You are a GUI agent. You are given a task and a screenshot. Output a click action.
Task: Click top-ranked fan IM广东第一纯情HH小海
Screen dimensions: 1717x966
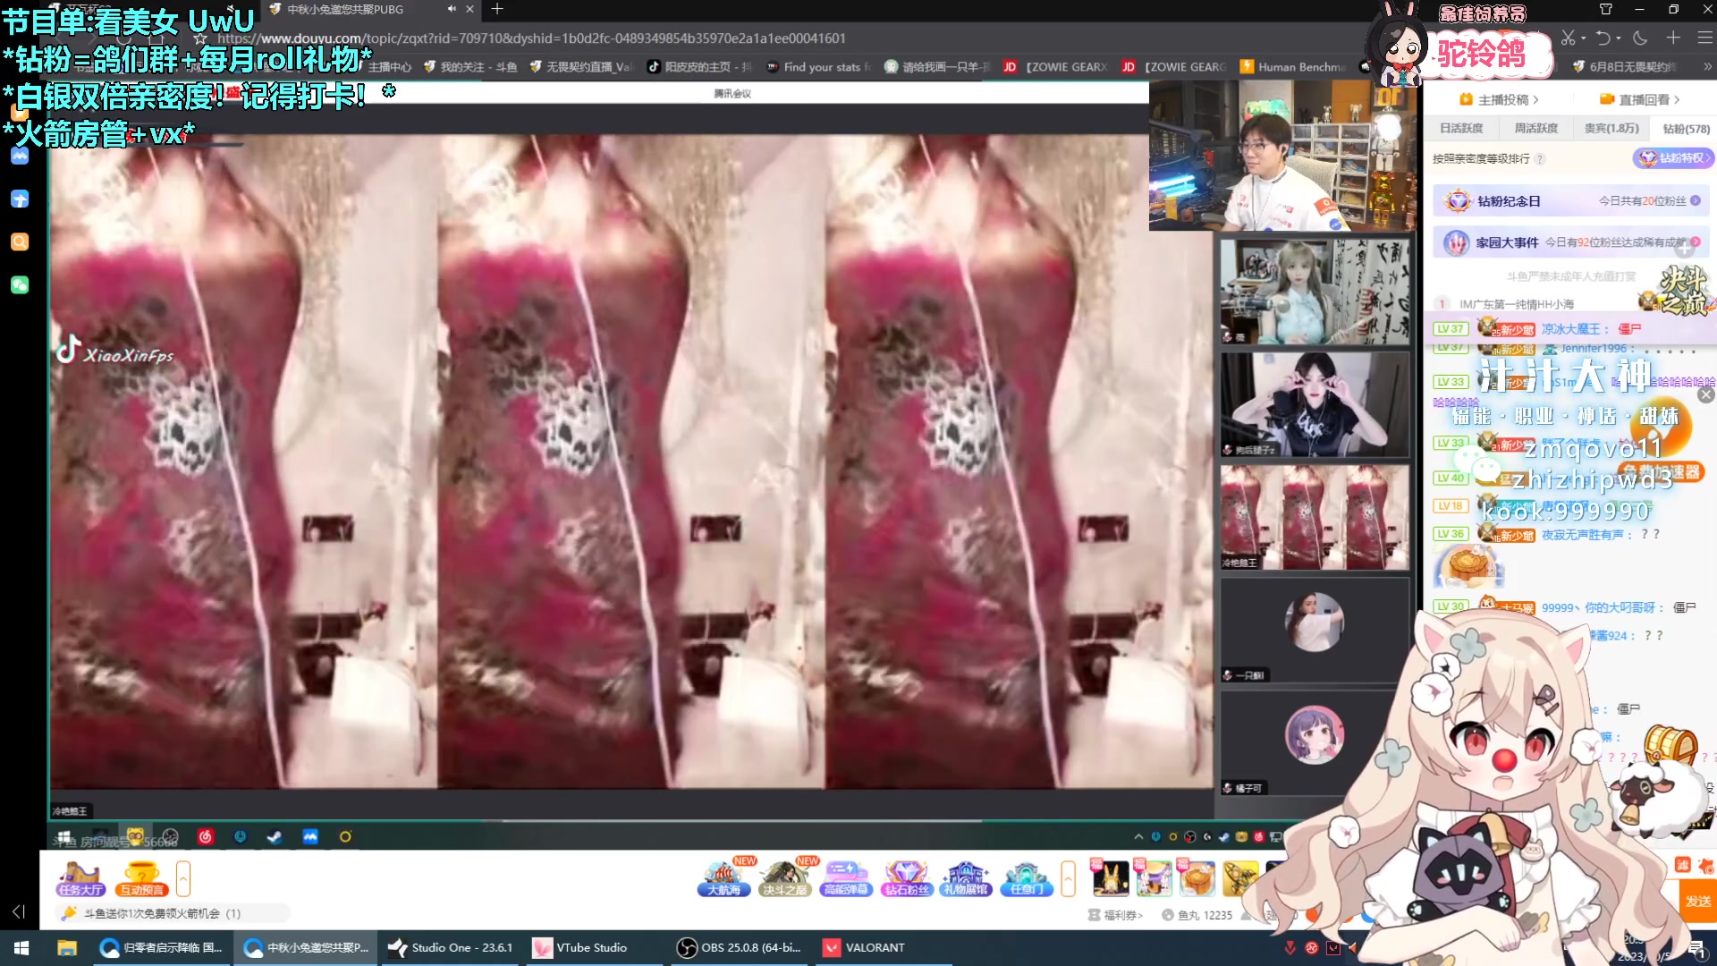click(1517, 304)
